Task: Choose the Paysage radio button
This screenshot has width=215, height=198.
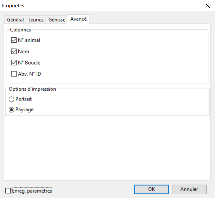Action: 12,110
